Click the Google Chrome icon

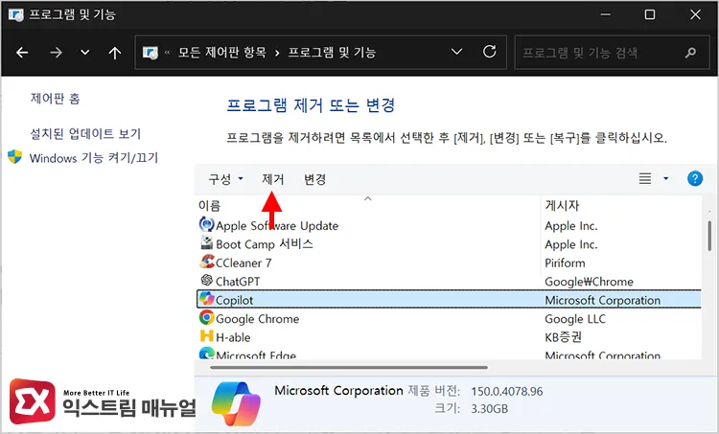206,317
